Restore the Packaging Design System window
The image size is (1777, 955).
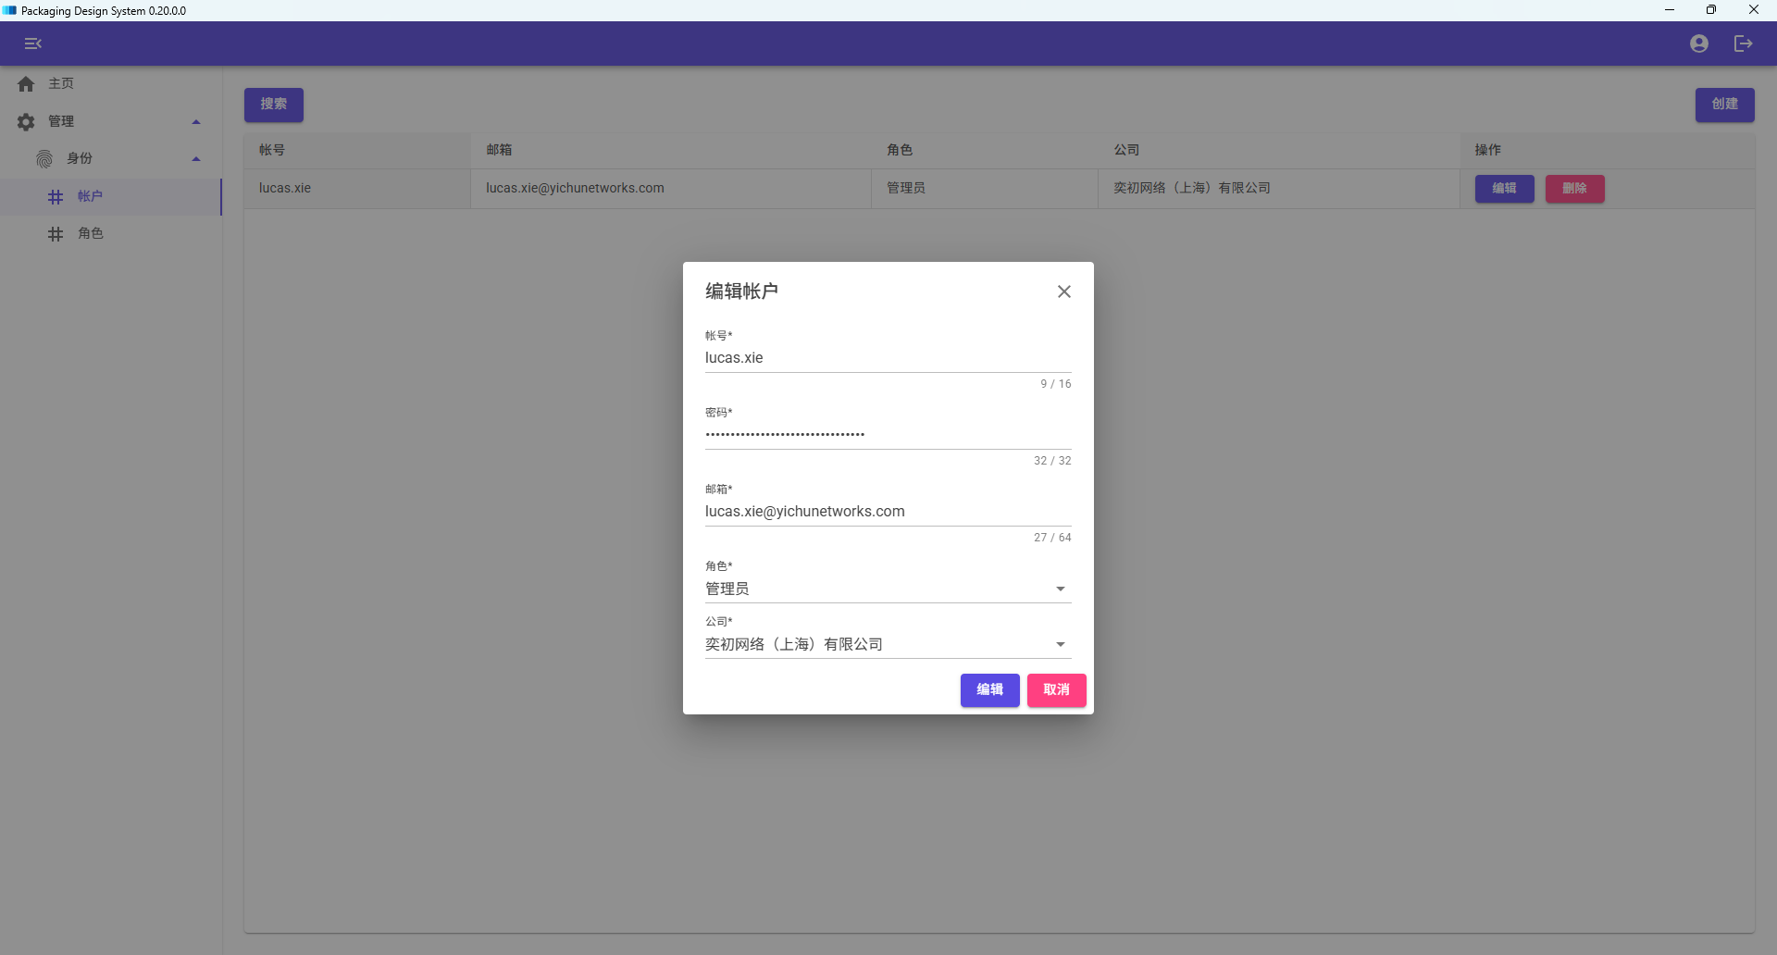click(1711, 10)
